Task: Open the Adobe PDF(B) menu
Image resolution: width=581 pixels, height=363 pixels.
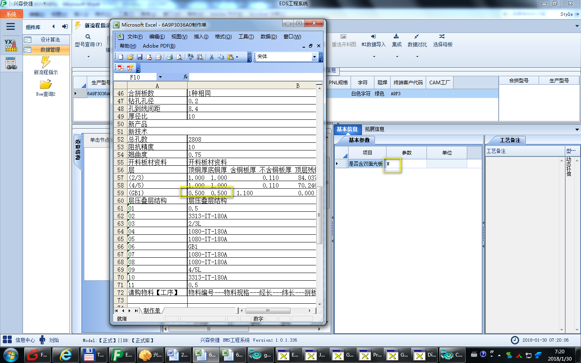Action: coord(159,46)
